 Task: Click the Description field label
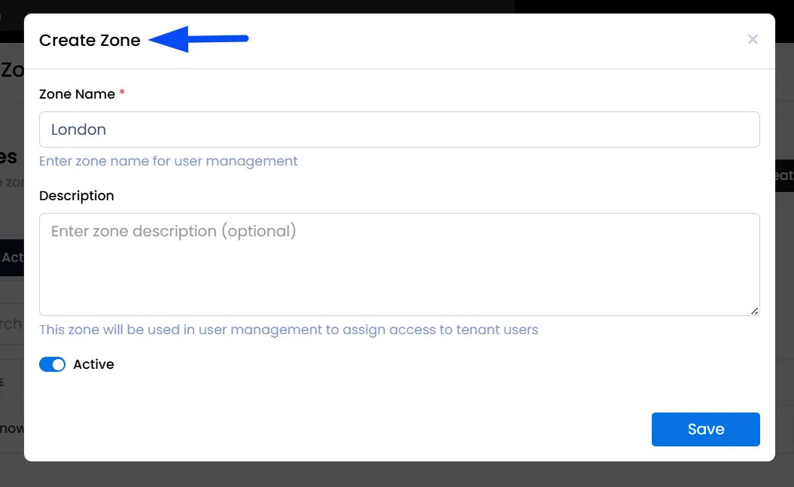coord(77,196)
